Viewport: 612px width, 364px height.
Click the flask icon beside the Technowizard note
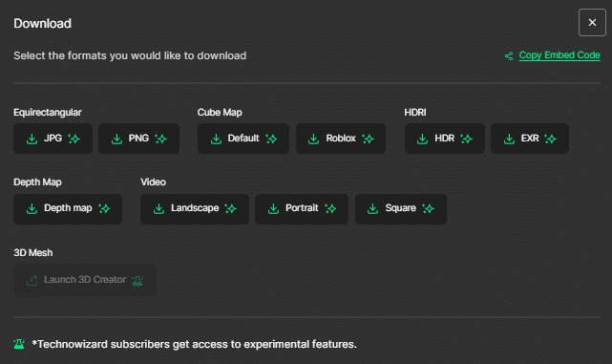[19, 344]
